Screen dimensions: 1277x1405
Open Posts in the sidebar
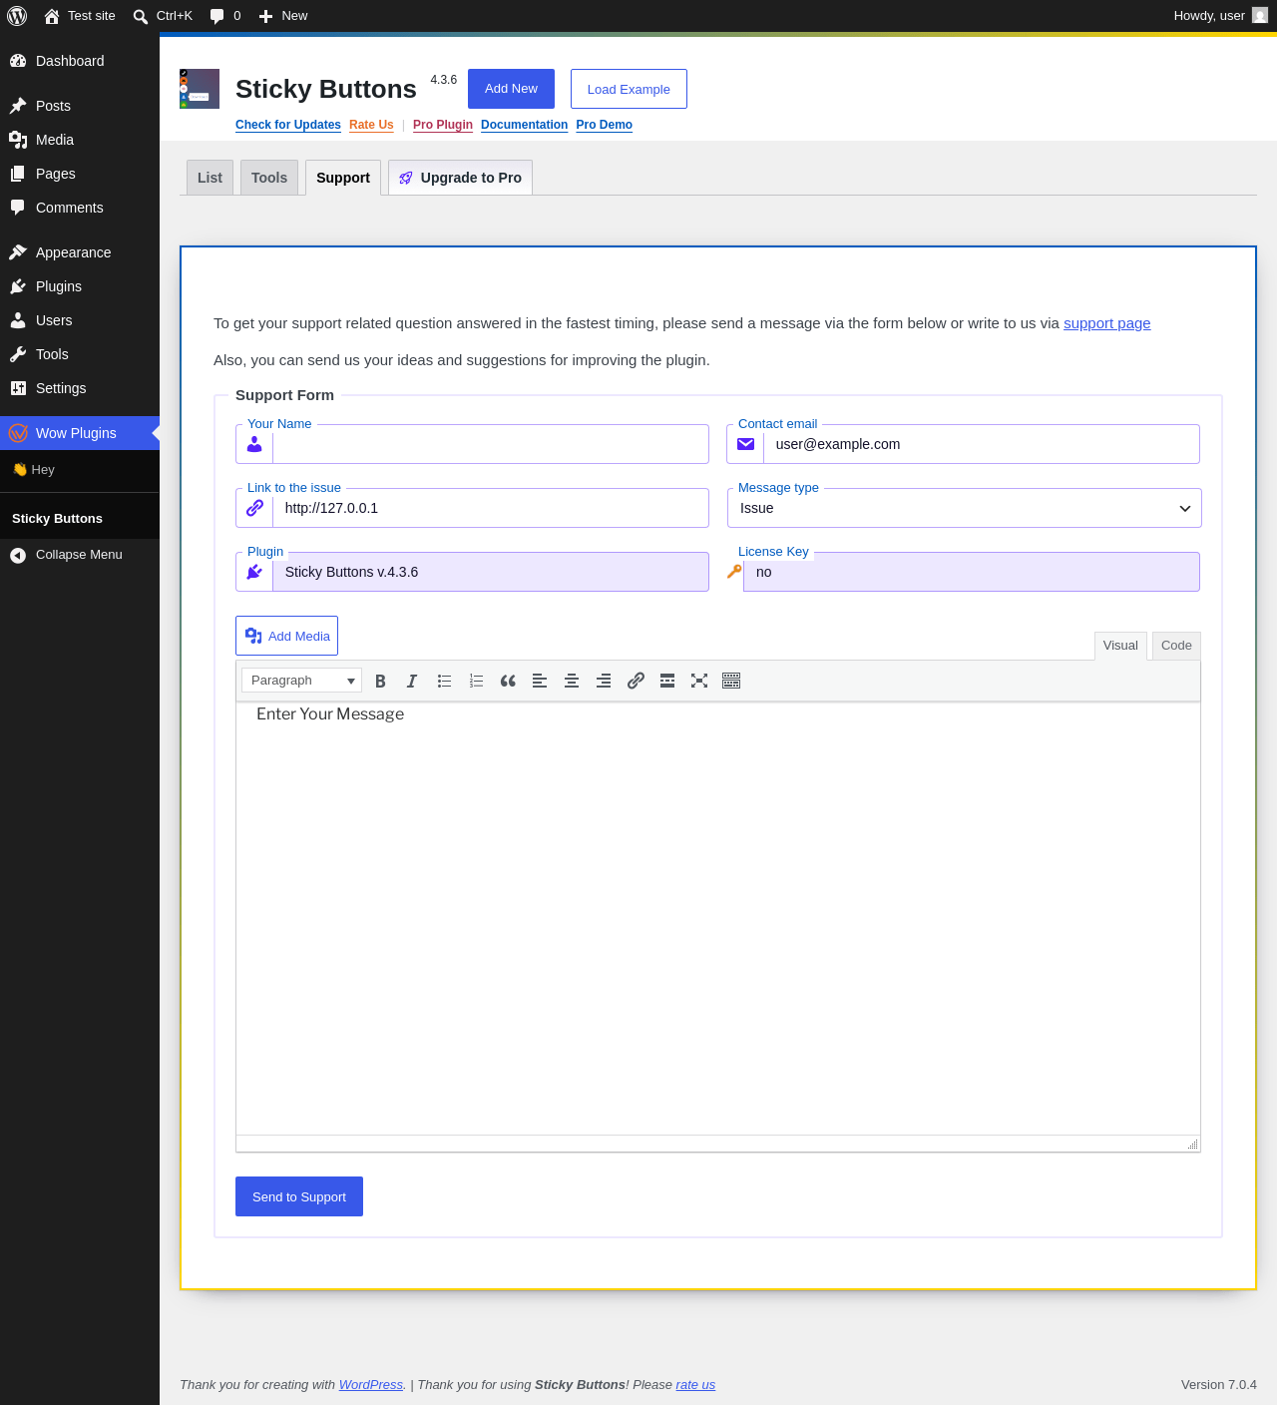(x=80, y=106)
